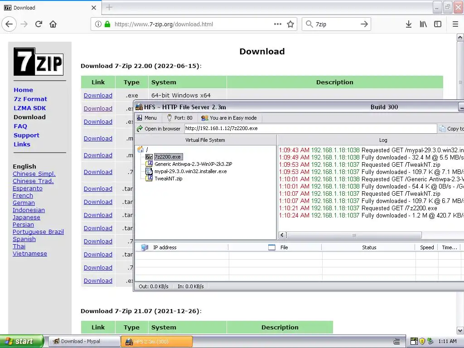The height and width of the screenshot is (348, 464).
Task: Open the browser hamburger menu
Action: pos(455,24)
